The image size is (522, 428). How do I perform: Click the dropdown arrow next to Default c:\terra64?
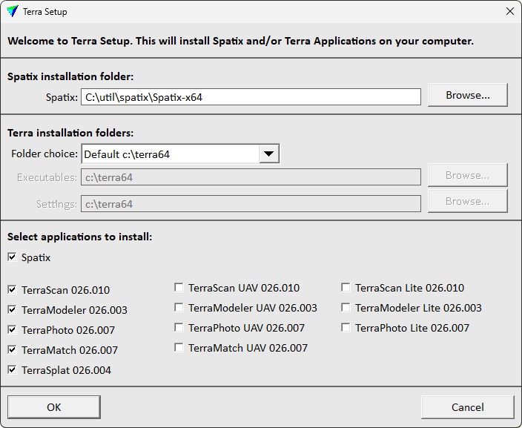pos(268,154)
